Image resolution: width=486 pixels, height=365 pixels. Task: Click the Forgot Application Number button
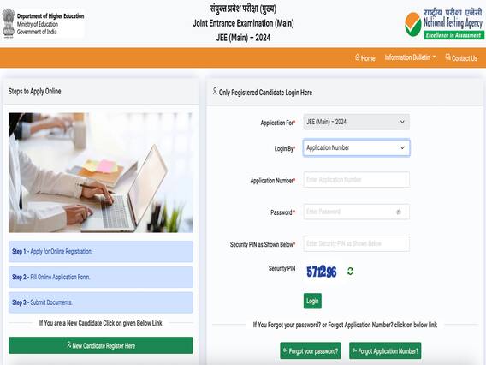(x=385, y=350)
